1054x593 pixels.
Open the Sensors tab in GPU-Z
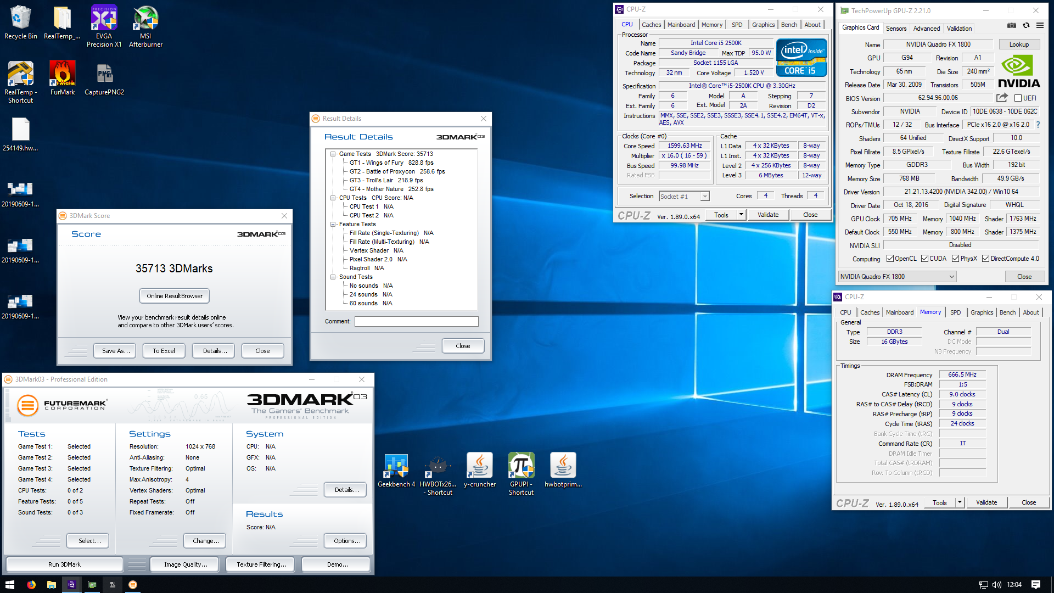[896, 29]
